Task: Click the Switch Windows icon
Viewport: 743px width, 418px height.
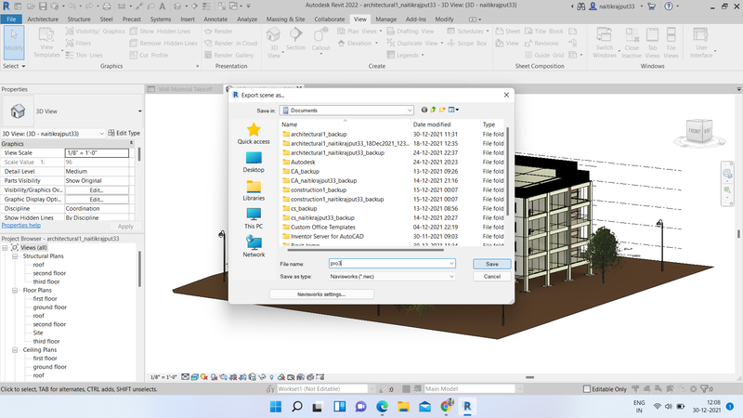Action: (x=605, y=42)
